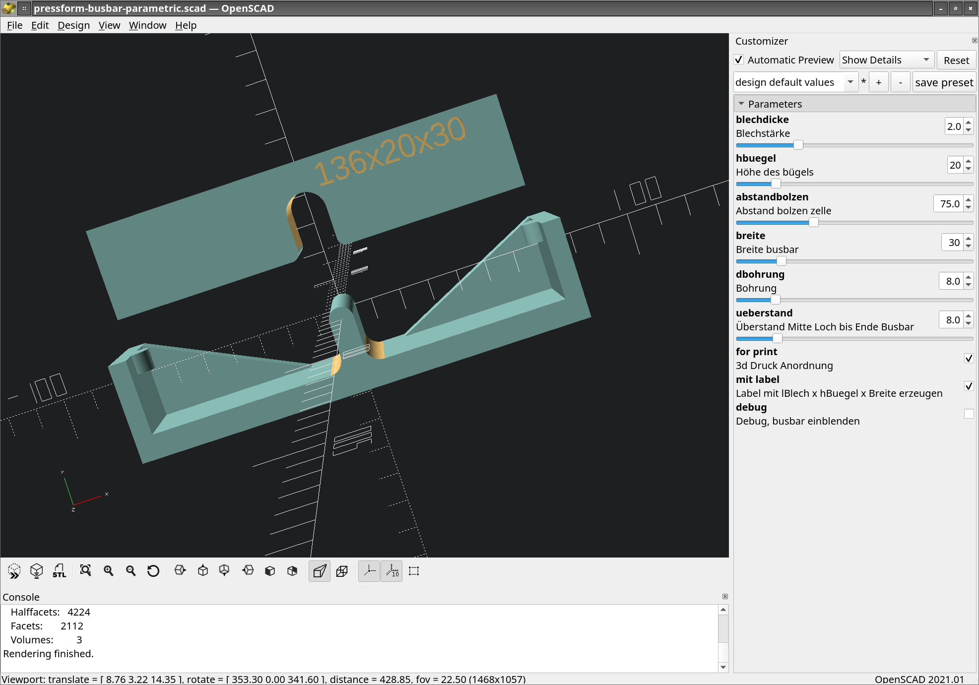The height and width of the screenshot is (685, 979).
Task: Open the Show Details dropdown
Action: [x=886, y=60]
